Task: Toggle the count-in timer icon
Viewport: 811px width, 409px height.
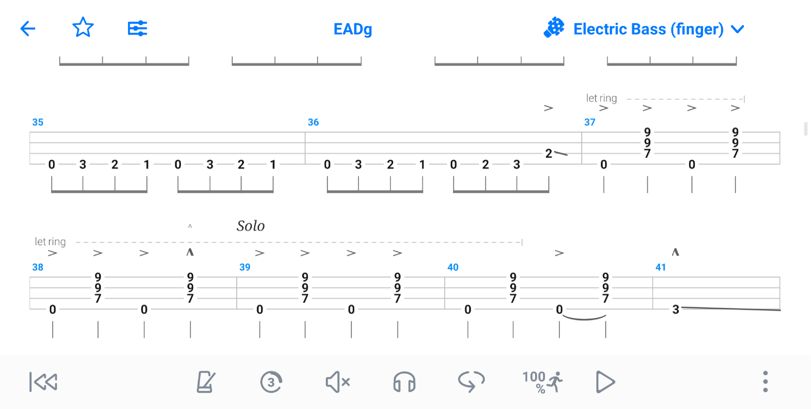Action: 271,382
